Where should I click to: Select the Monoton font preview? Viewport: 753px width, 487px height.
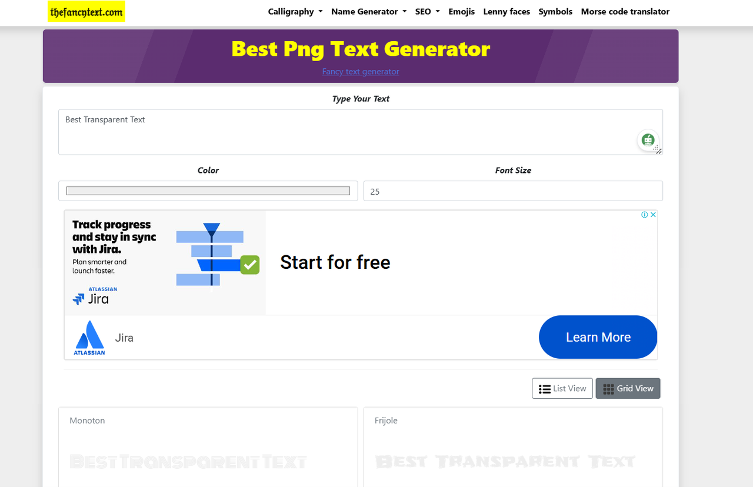pos(188,462)
